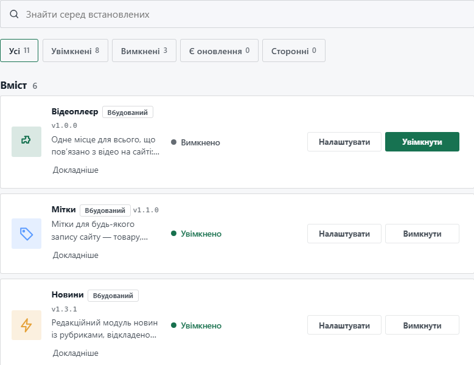474x365 pixels.
Task: Click Налаштувати for Відеоплеєр
Action: pyautogui.click(x=344, y=142)
